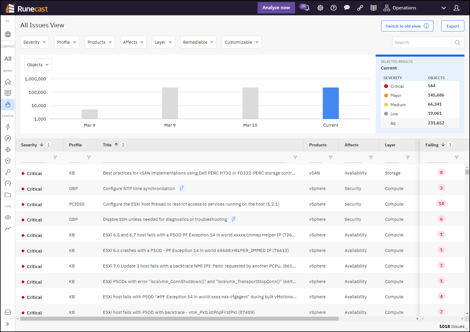Click the link/integration icon in top bar
Viewport: 470px width, 332px height.
coord(360,8)
